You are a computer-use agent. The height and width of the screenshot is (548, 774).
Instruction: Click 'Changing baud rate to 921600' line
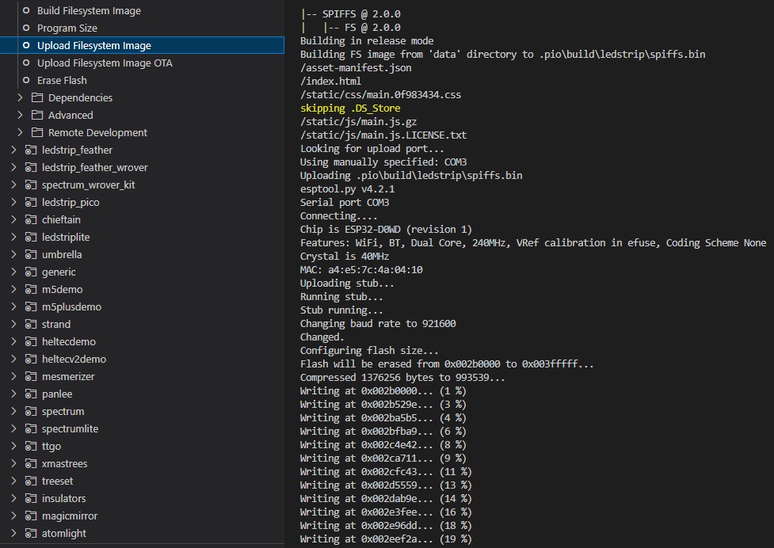(378, 324)
